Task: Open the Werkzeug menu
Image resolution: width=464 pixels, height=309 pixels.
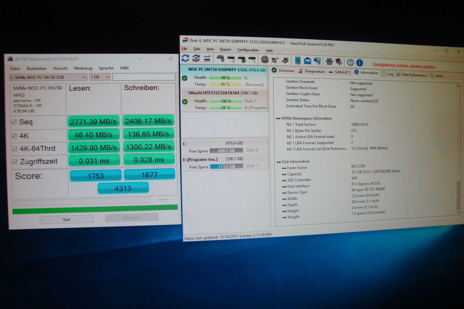Action: pos(83,68)
